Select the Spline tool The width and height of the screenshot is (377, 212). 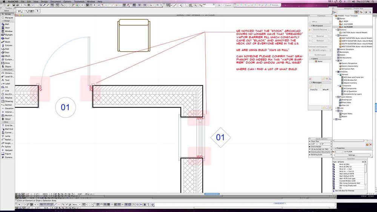pyautogui.click(x=7, y=147)
